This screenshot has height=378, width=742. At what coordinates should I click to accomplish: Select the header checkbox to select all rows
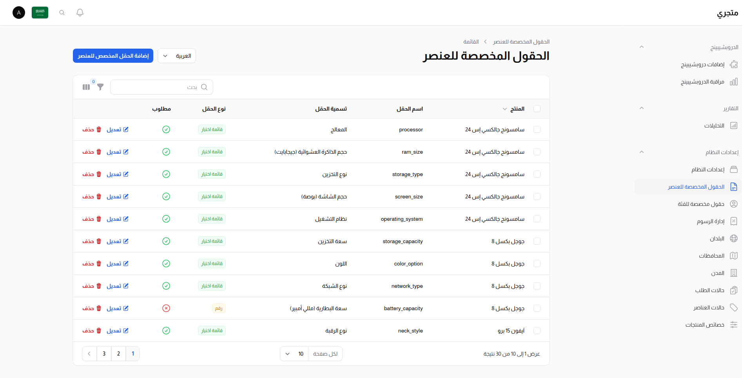tap(537, 109)
